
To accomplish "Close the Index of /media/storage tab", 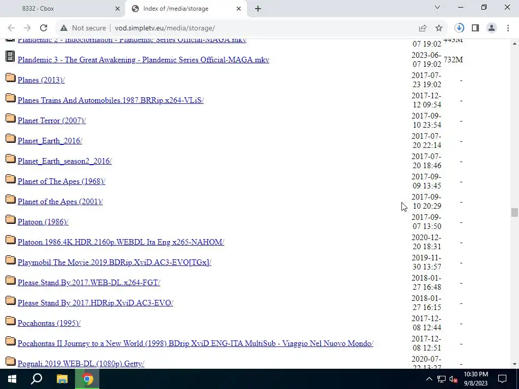I will [239, 9].
